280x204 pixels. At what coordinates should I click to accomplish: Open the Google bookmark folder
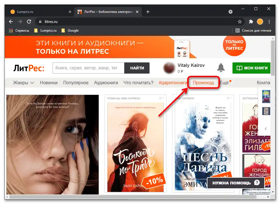coord(70,31)
